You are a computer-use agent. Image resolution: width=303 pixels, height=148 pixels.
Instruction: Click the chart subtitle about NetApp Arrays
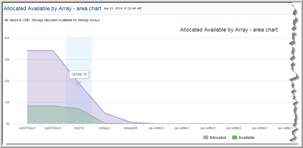point(52,20)
